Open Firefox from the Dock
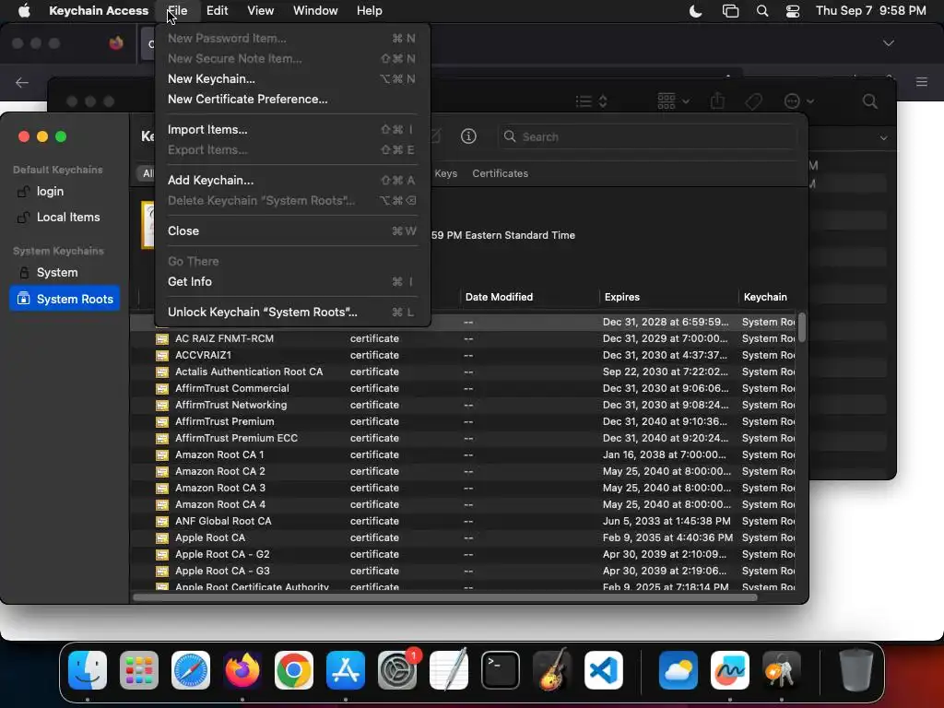944x708 pixels. coord(242,670)
